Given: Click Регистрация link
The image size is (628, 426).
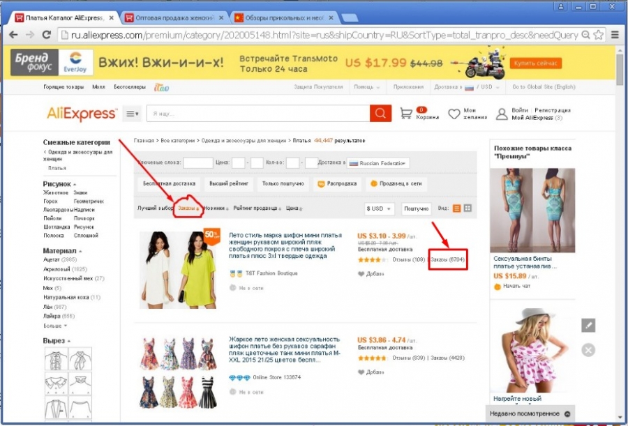Looking at the screenshot, I should 553,110.
